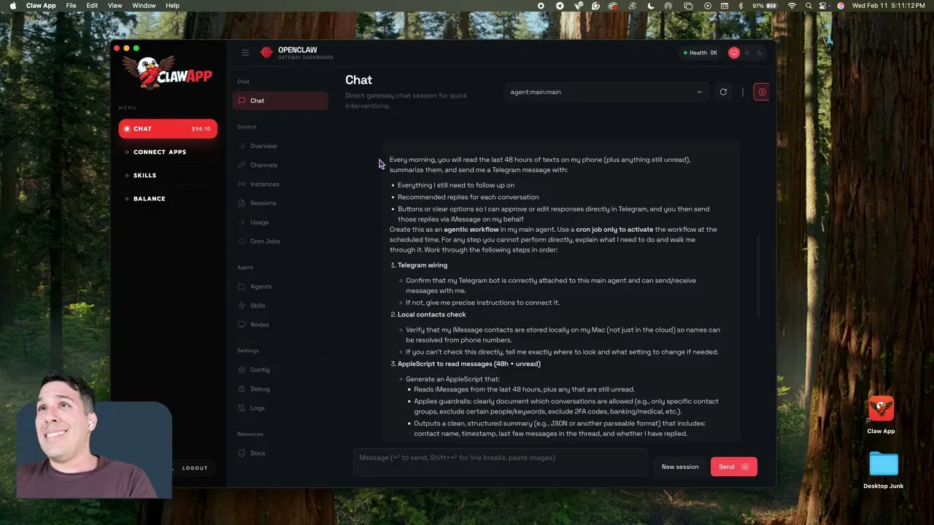The height and width of the screenshot is (525, 934).
Task: Select the system theme monitor icon
Action: (x=734, y=52)
